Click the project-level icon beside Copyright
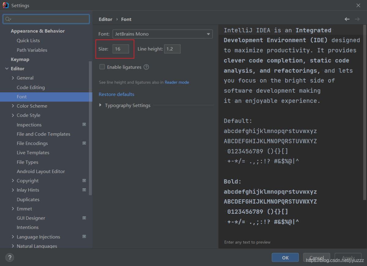 (x=84, y=181)
